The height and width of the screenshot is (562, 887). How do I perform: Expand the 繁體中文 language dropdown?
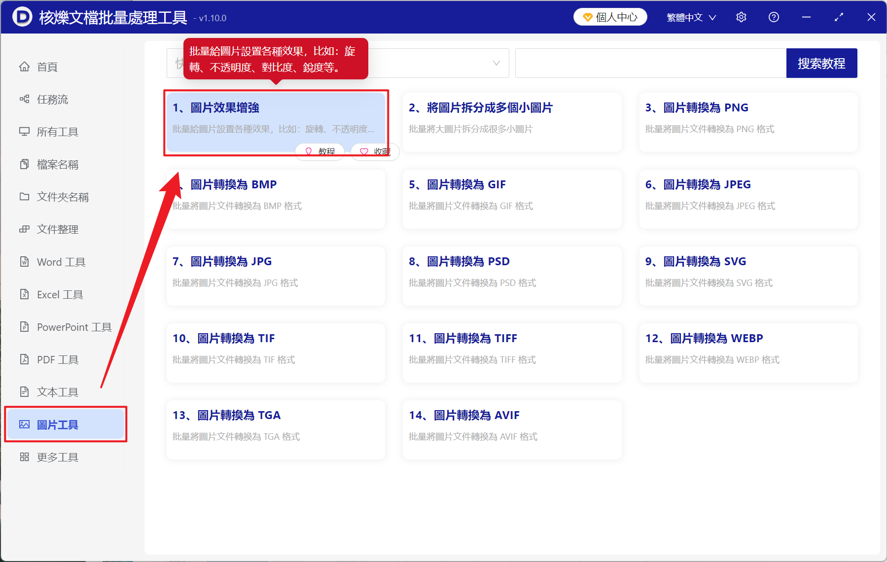click(690, 17)
